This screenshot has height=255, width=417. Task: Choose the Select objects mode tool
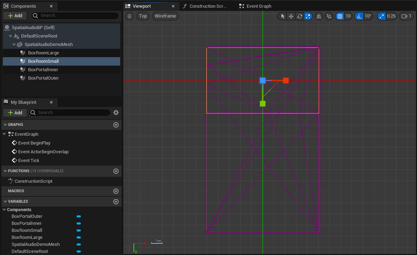pyautogui.click(x=283, y=16)
